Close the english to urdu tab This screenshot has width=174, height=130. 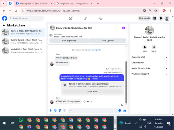(92, 3)
